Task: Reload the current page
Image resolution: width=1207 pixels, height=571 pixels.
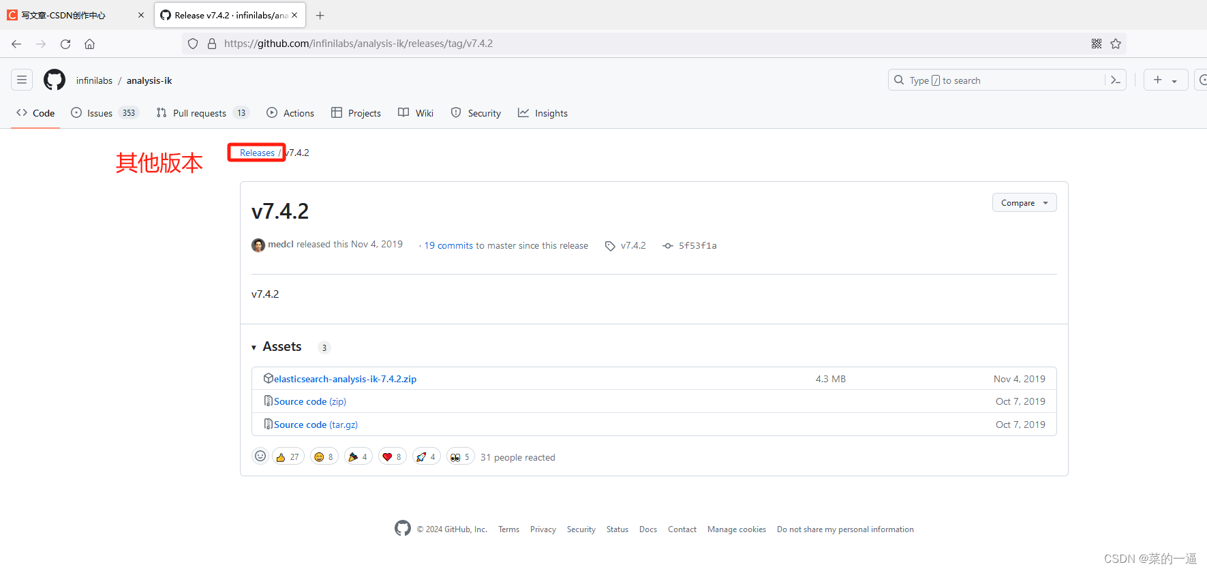Action: (x=65, y=44)
